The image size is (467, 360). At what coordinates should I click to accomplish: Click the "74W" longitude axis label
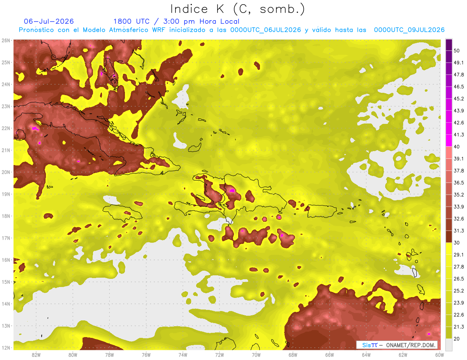pos(183,355)
